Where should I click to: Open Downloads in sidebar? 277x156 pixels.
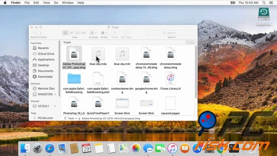coord(45,77)
